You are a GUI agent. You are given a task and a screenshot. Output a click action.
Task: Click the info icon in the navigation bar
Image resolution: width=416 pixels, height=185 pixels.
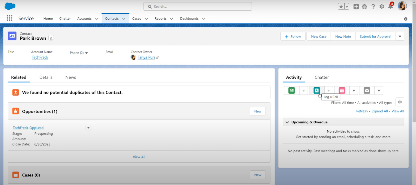[406, 19]
